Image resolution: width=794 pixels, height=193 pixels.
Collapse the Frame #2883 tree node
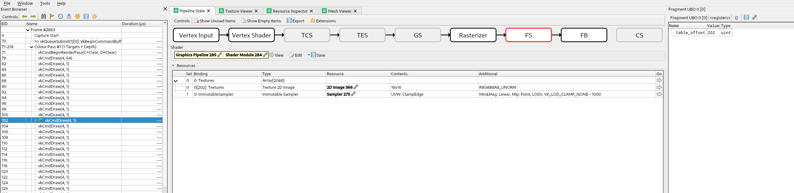point(28,30)
